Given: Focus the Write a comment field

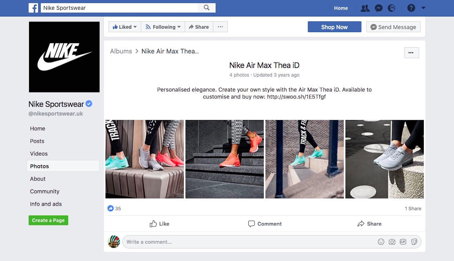Looking at the screenshot, I should (272, 242).
